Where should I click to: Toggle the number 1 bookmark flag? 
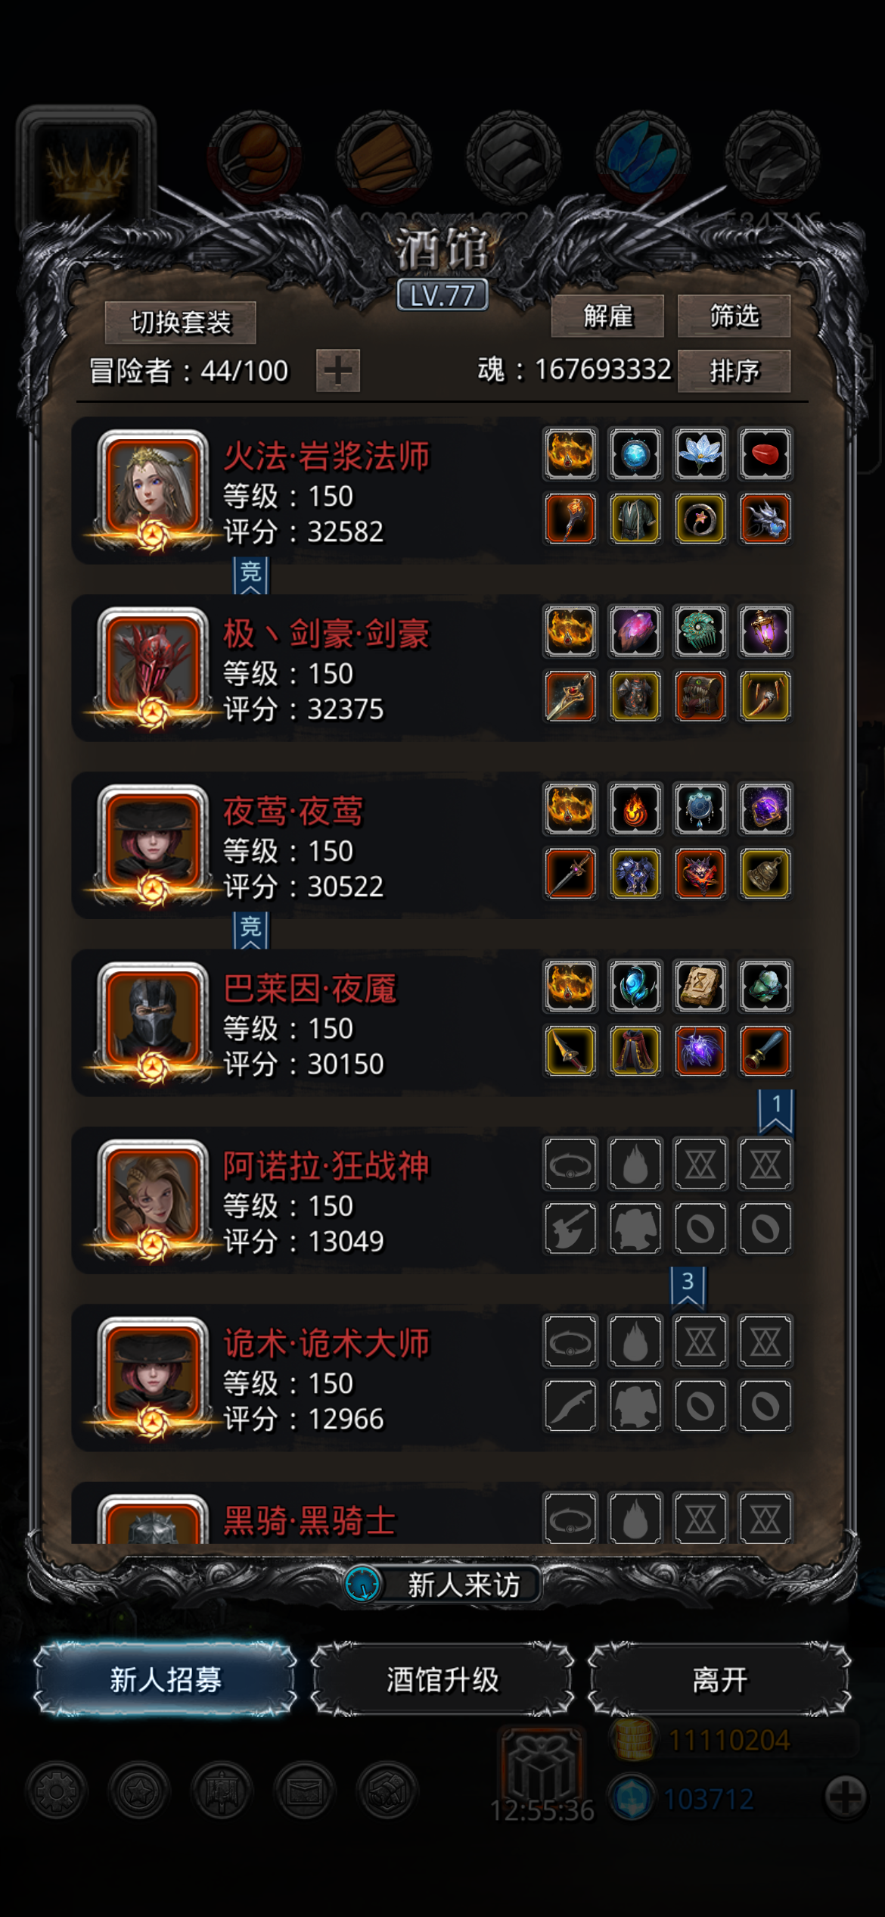click(x=776, y=1110)
